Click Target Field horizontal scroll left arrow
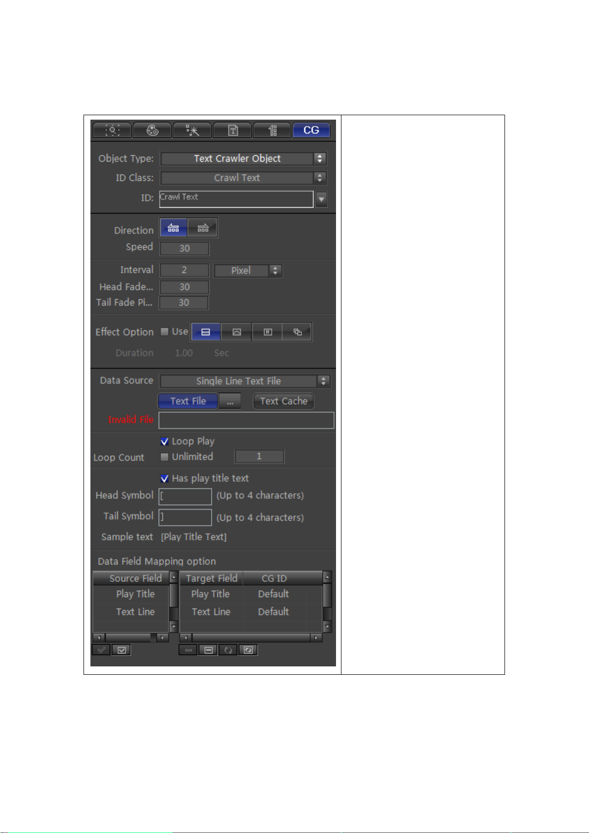The height and width of the screenshot is (833, 589). [x=186, y=638]
